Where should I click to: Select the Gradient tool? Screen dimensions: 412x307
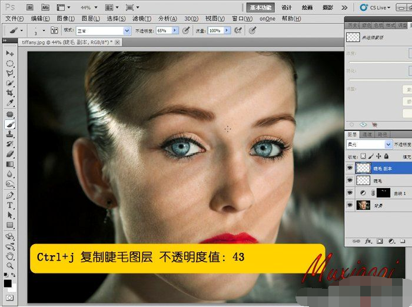10,164
